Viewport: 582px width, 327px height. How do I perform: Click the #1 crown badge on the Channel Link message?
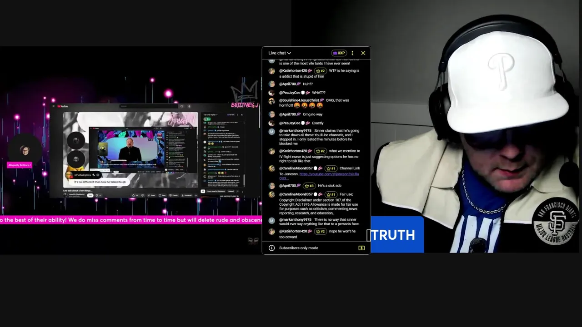click(331, 168)
